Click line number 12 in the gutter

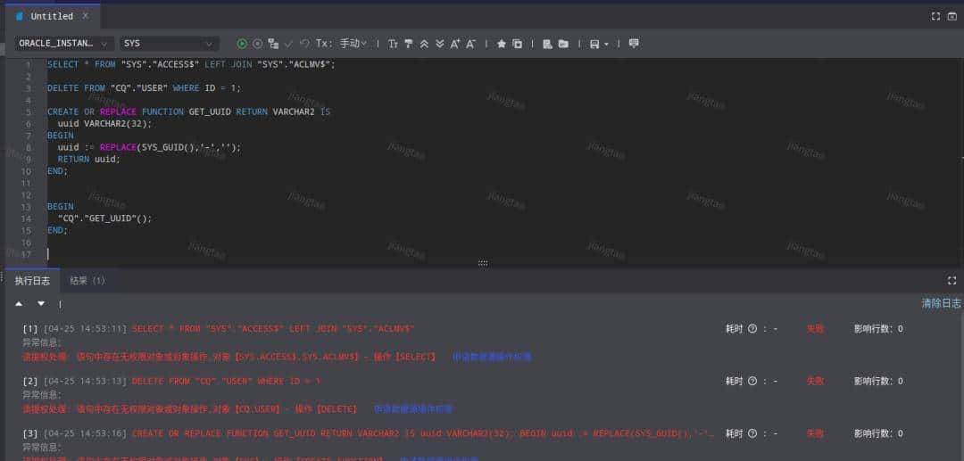click(x=26, y=195)
